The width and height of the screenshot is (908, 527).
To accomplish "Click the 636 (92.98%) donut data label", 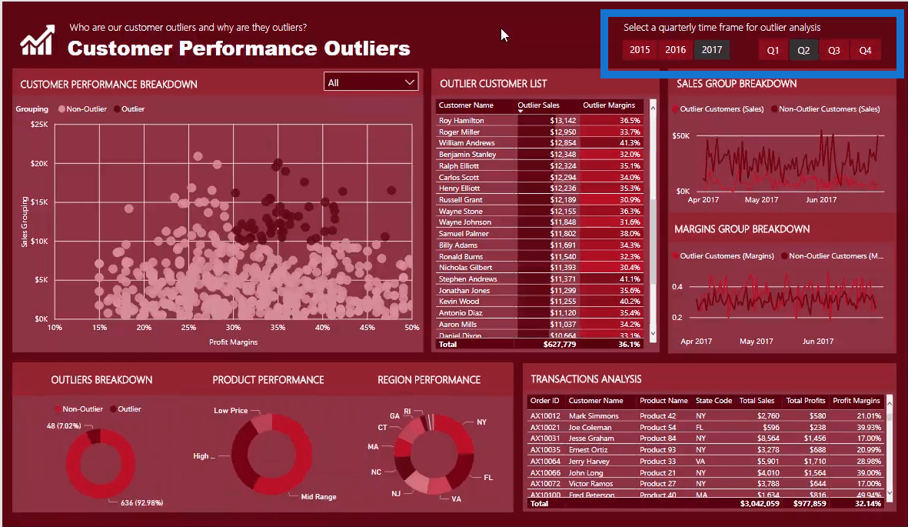I will coord(142,502).
